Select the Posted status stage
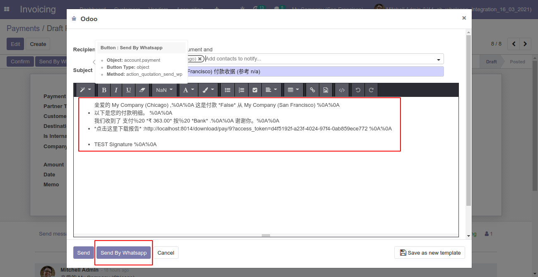538x277 pixels. pos(517,62)
